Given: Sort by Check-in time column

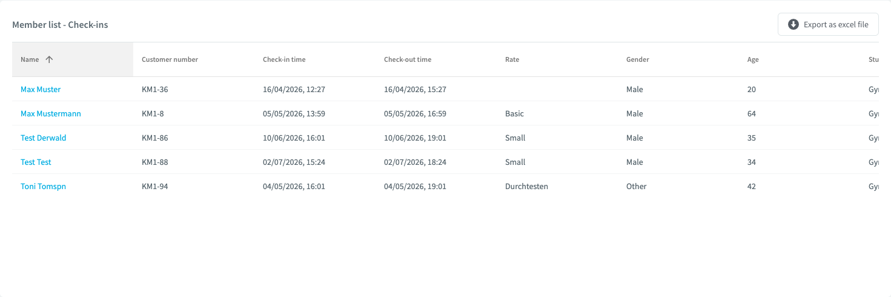Looking at the screenshot, I should point(284,59).
